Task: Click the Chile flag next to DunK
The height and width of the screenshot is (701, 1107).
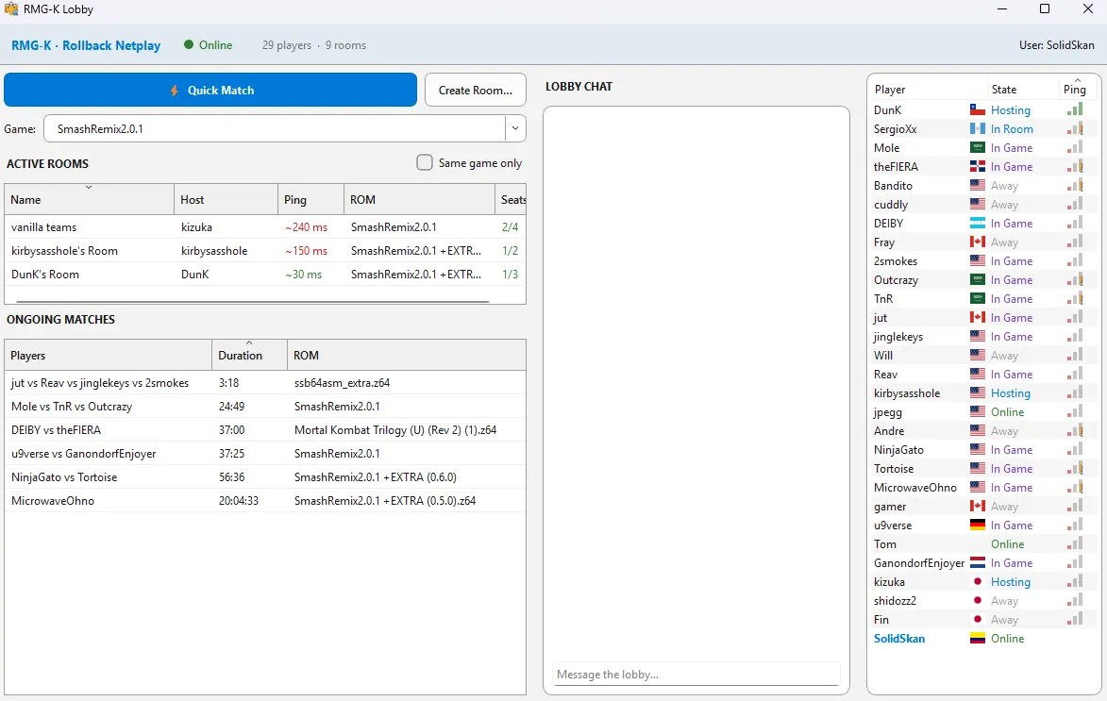Action: (977, 110)
